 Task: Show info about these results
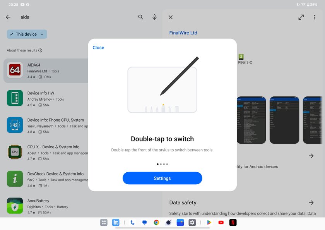(40, 50)
